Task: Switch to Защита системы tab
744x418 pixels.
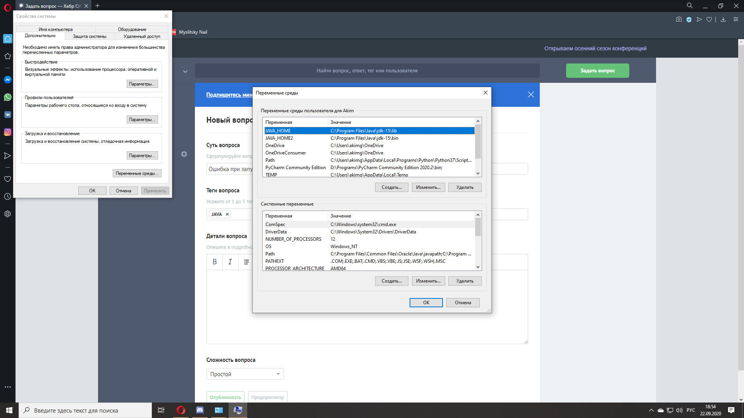Action: (x=90, y=36)
